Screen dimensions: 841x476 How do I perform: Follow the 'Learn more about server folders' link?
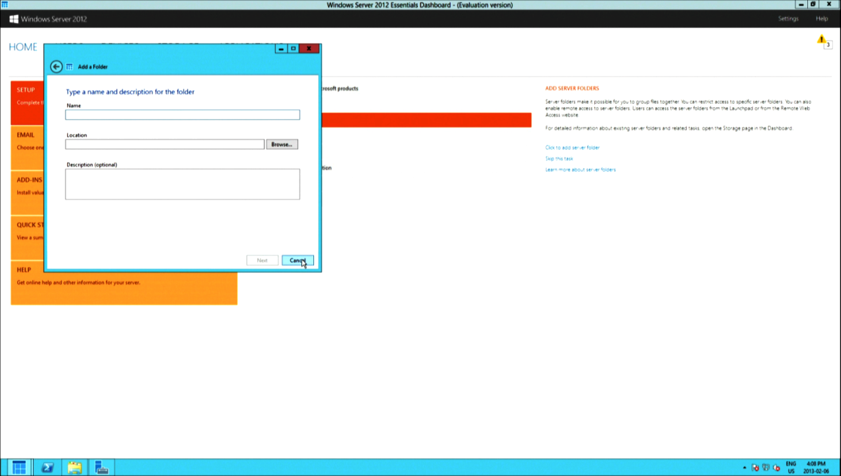(x=581, y=170)
